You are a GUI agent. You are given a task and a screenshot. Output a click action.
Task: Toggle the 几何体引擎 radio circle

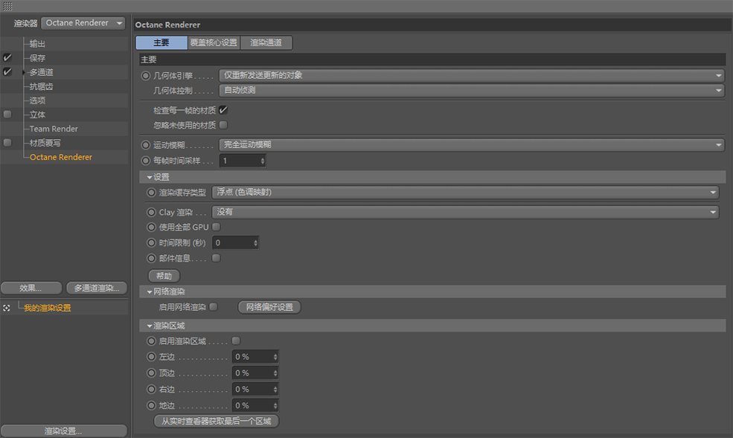pyautogui.click(x=146, y=76)
